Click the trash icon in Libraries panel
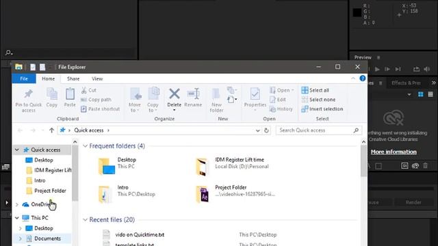Viewport: 438px width, 246px height. click(x=425, y=165)
